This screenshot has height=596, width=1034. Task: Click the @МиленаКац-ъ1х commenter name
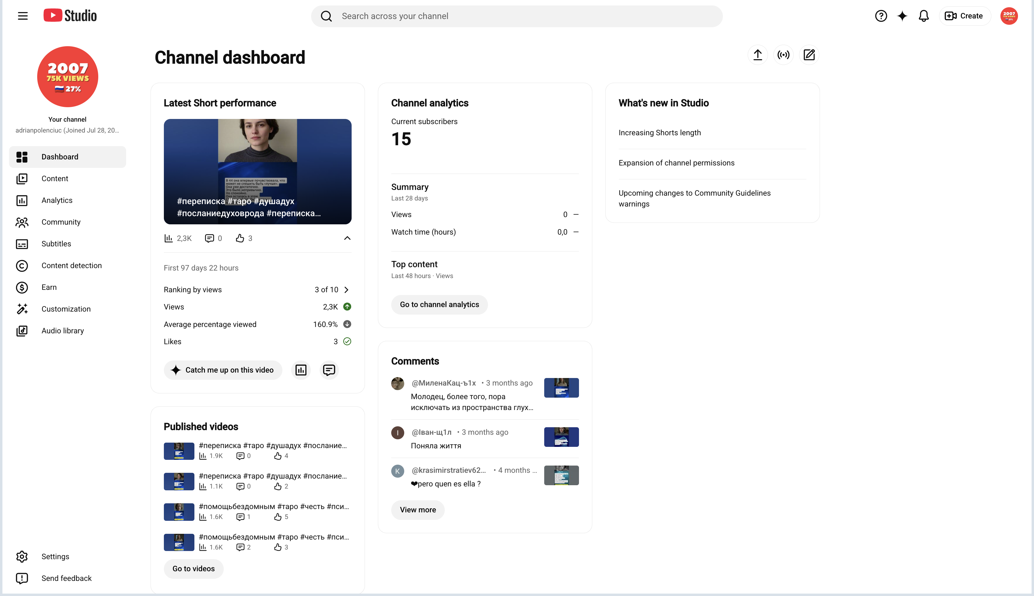tap(444, 383)
